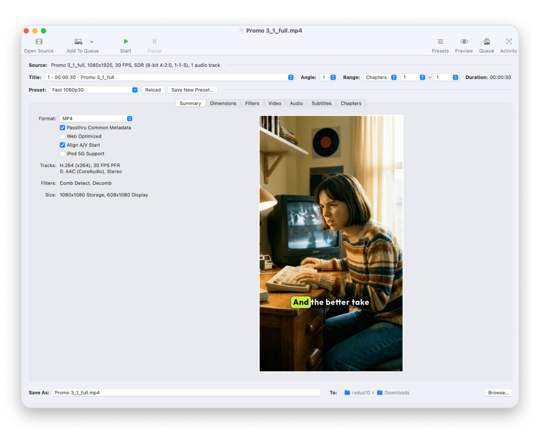Screen dimensions: 540x436
Task: Toggle Passthru Common Metadata checkbox
Action: pyautogui.click(x=62, y=128)
